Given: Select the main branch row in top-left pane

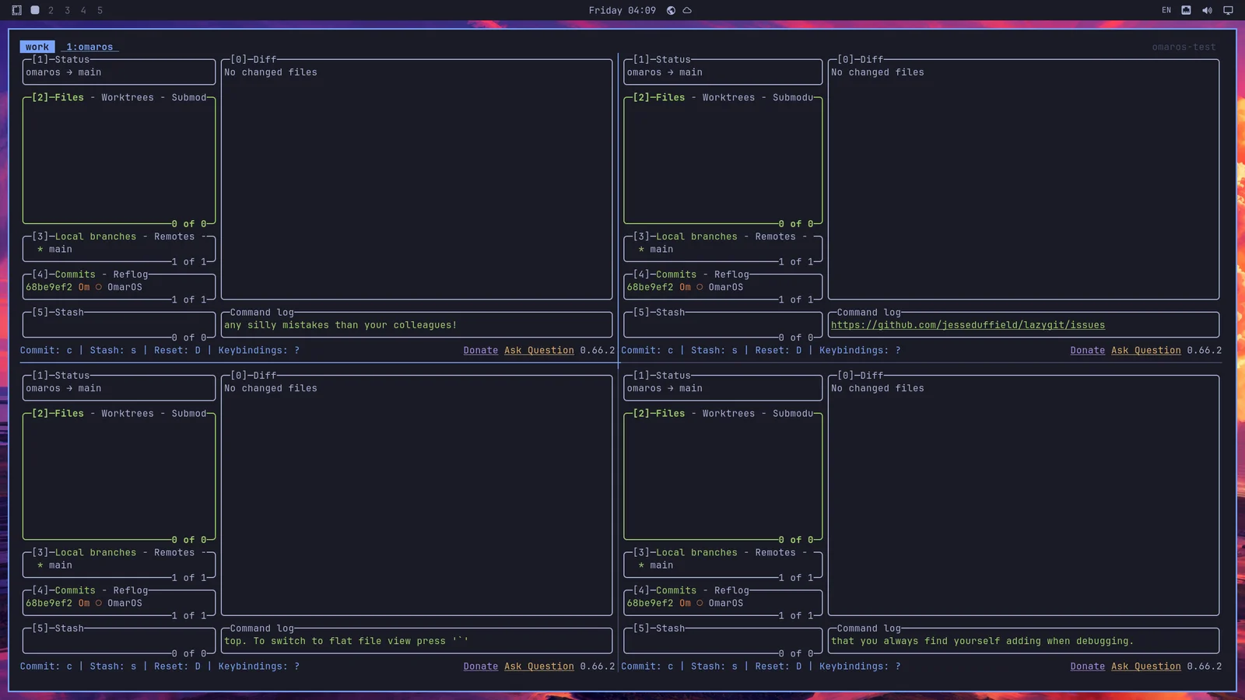Looking at the screenshot, I should (119, 249).
